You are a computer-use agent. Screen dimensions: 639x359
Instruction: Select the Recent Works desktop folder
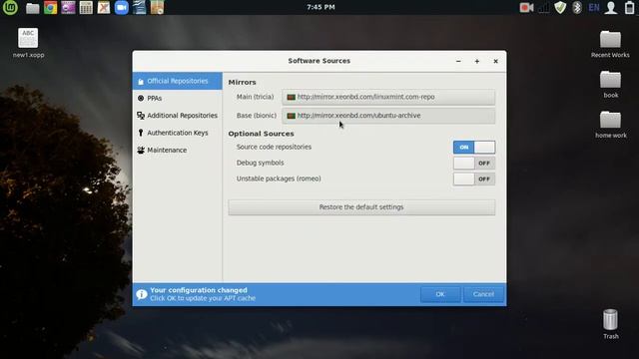click(x=610, y=44)
